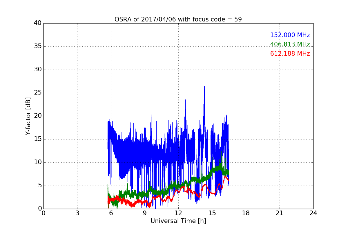Click the x-axis tick label 12
Image resolution: width=348 pixels, height=232 pixels.
click(178, 213)
